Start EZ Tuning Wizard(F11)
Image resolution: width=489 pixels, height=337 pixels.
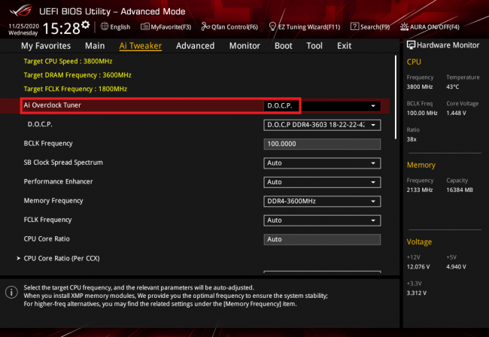(305, 27)
